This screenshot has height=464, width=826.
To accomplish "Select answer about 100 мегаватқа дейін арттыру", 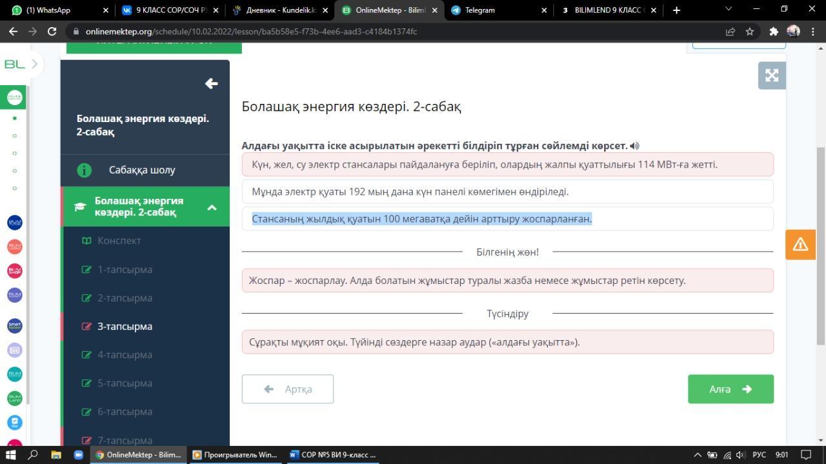I will tap(507, 219).
